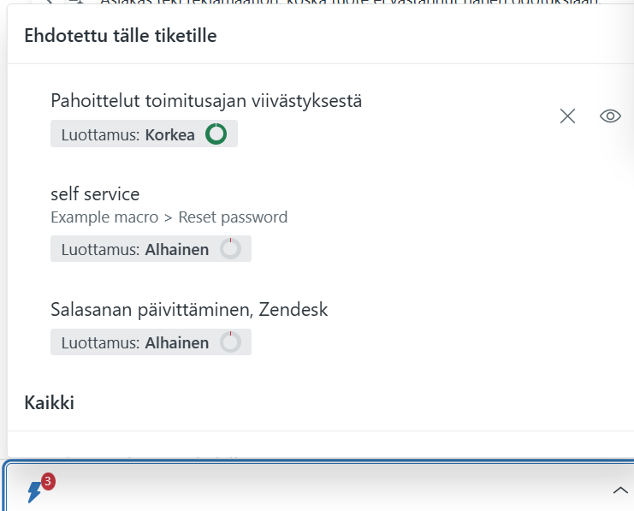Click the "Ehdotettu tälle tiketille" heading
Image resolution: width=634 pixels, height=511 pixels.
[x=120, y=36]
